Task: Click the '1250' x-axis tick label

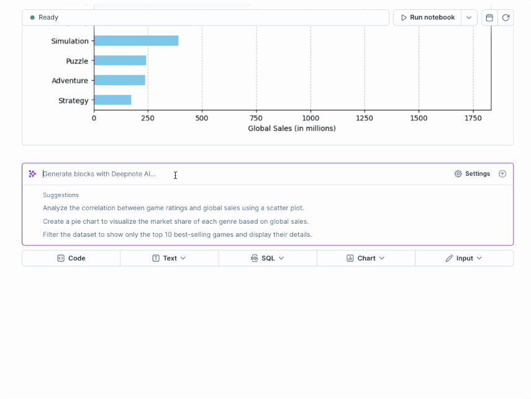Action: pos(365,118)
